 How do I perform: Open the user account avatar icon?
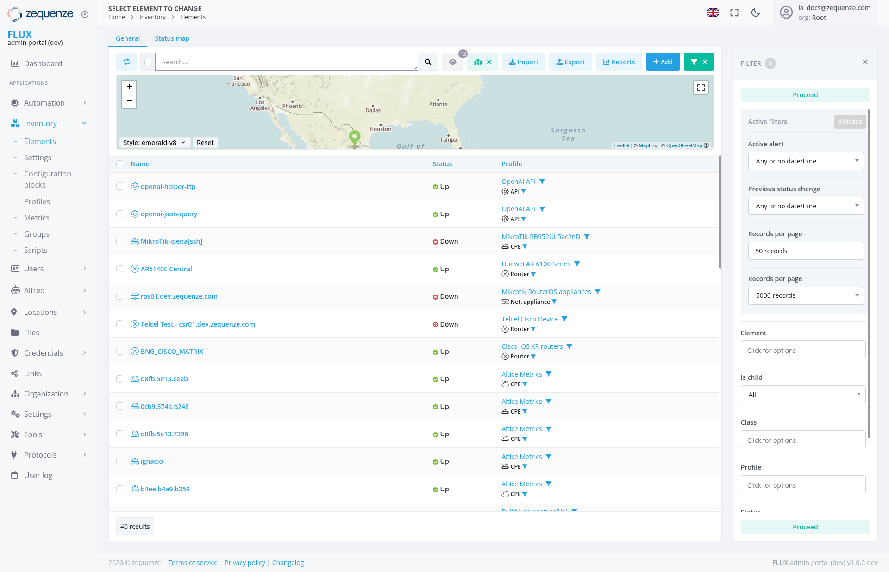pos(786,13)
